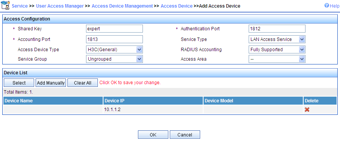Viewport: 340px width, 141px height.
Task: Click the Select button in Device List
Action: pyautogui.click(x=19, y=83)
